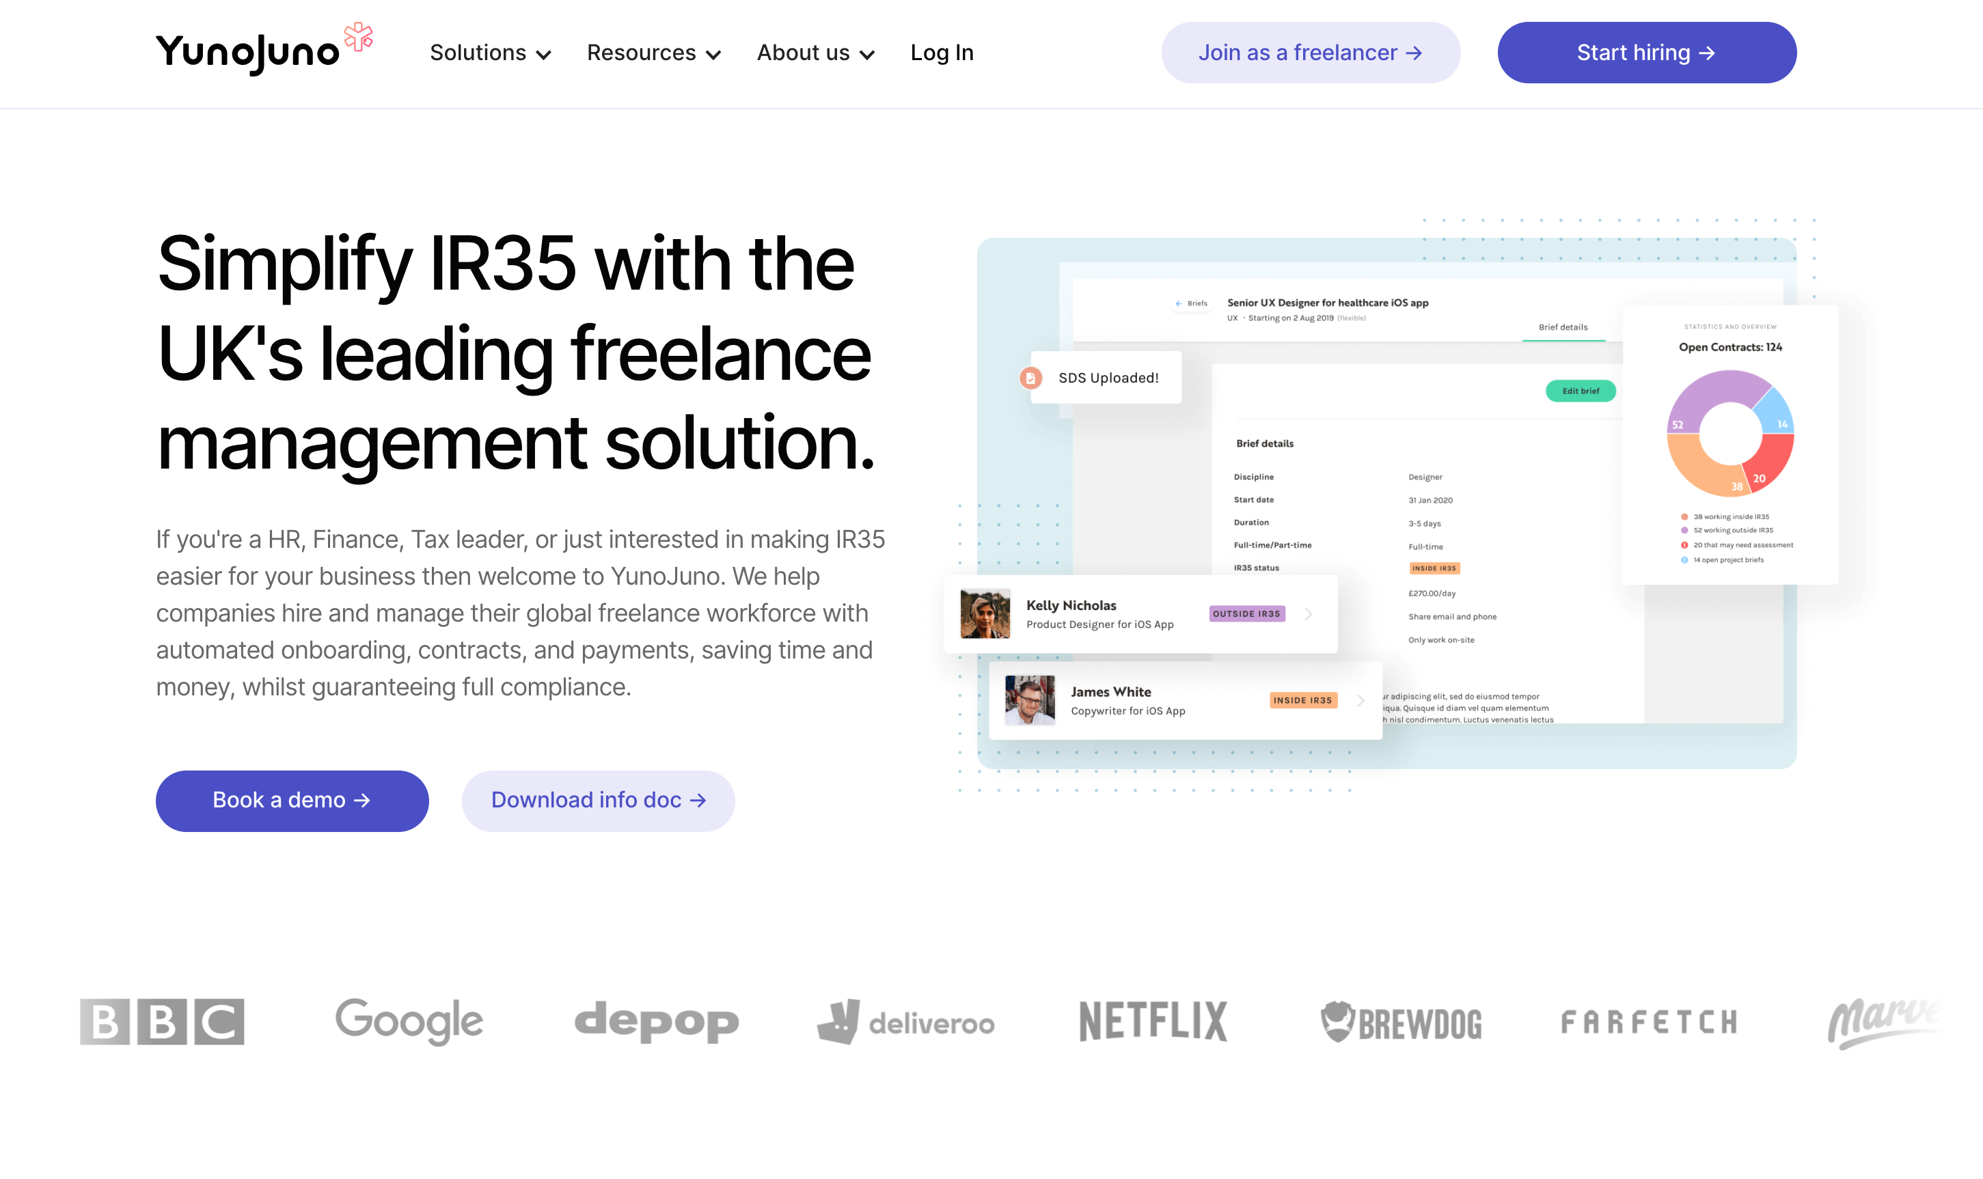Screen dimensions: 1983x1179
Task: Click the Google client logo
Action: (x=409, y=1022)
